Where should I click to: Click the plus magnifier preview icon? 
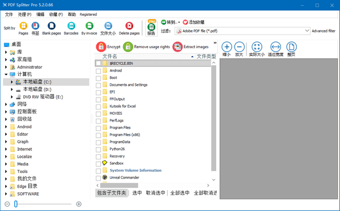(x=227, y=47)
